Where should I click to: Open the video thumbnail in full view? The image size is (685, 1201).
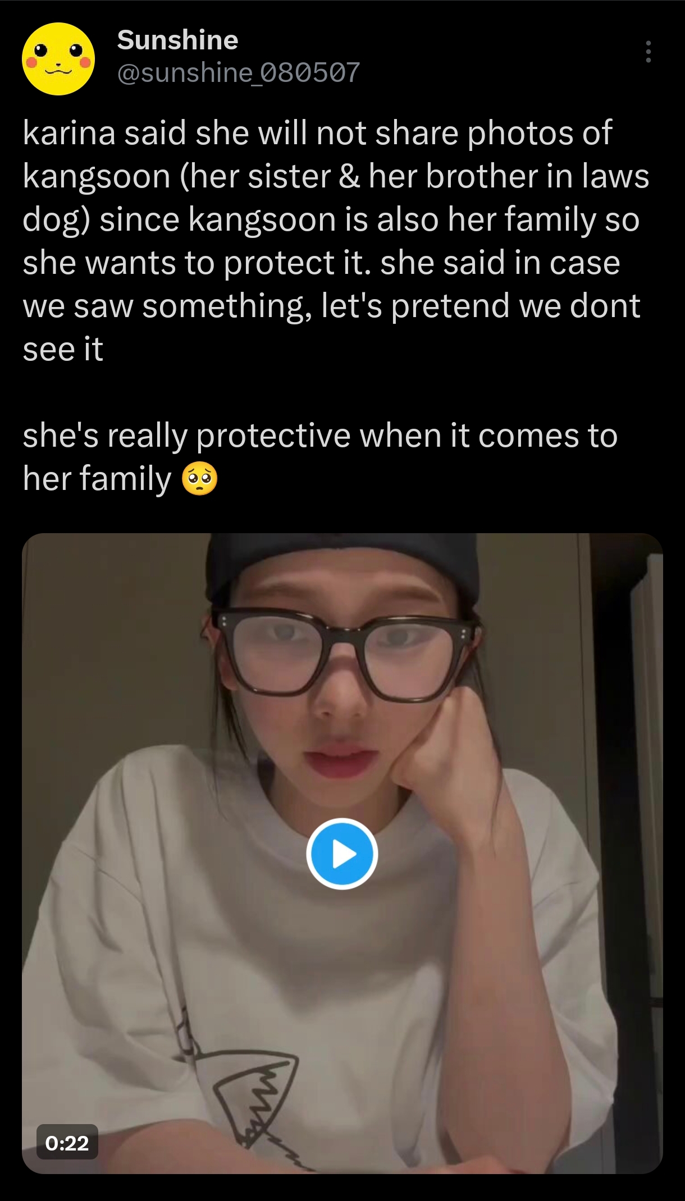coord(342,853)
